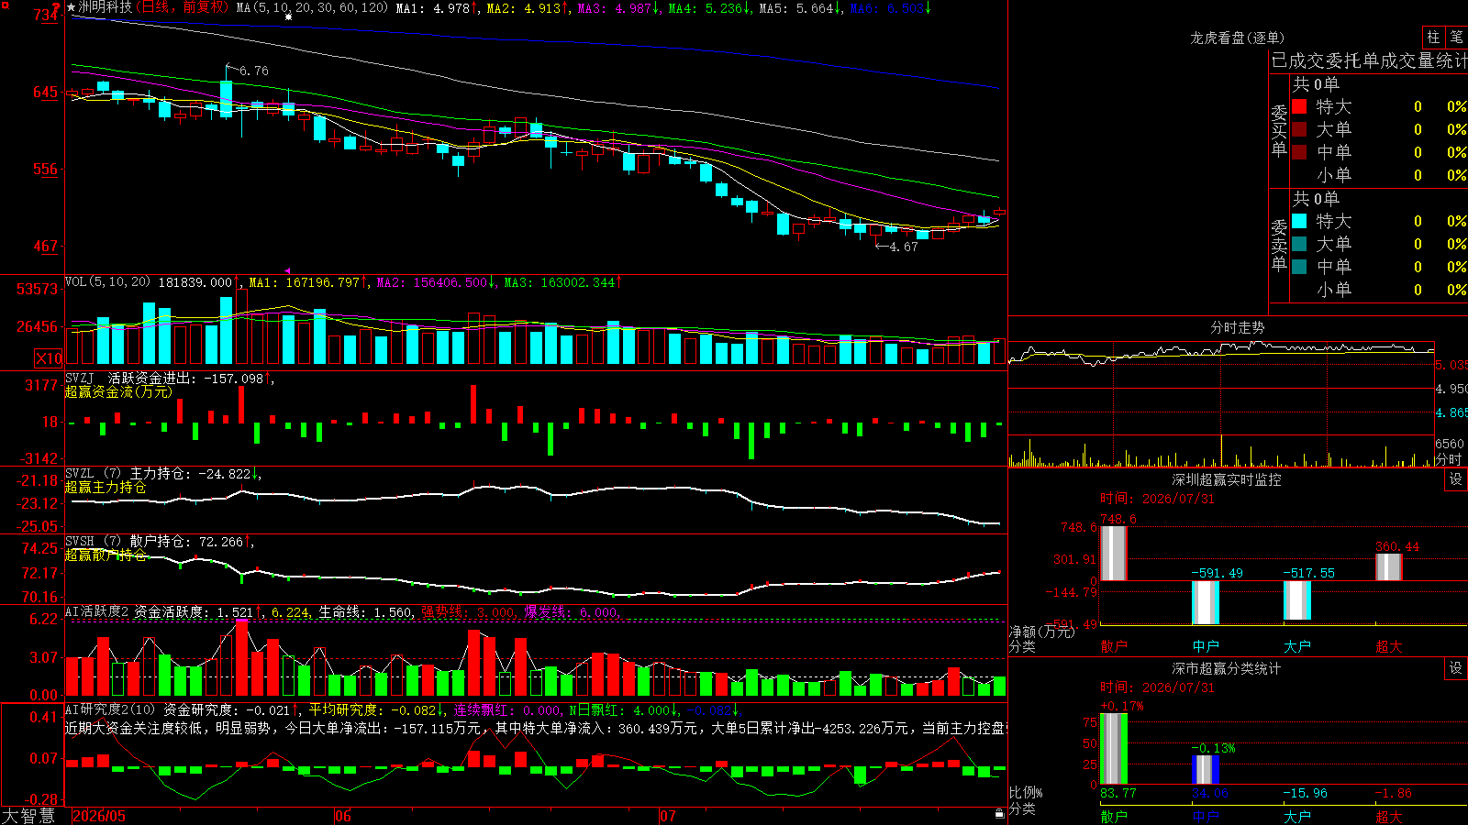The image size is (1468, 825).
Task: Click the -517.55 大户 bar in 实时监控
Action: click(1297, 600)
